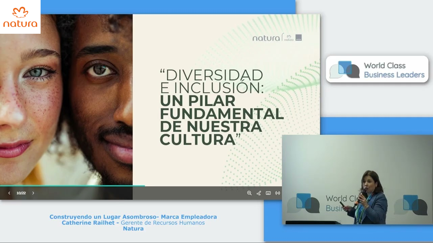
Task: Click the World Class Business Leaders badge
Action: (377, 69)
